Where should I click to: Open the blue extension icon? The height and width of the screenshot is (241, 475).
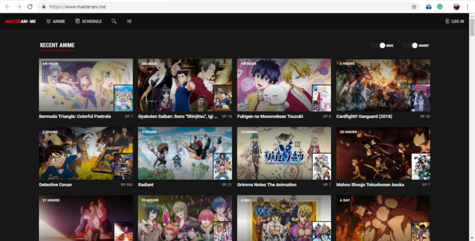[429, 7]
